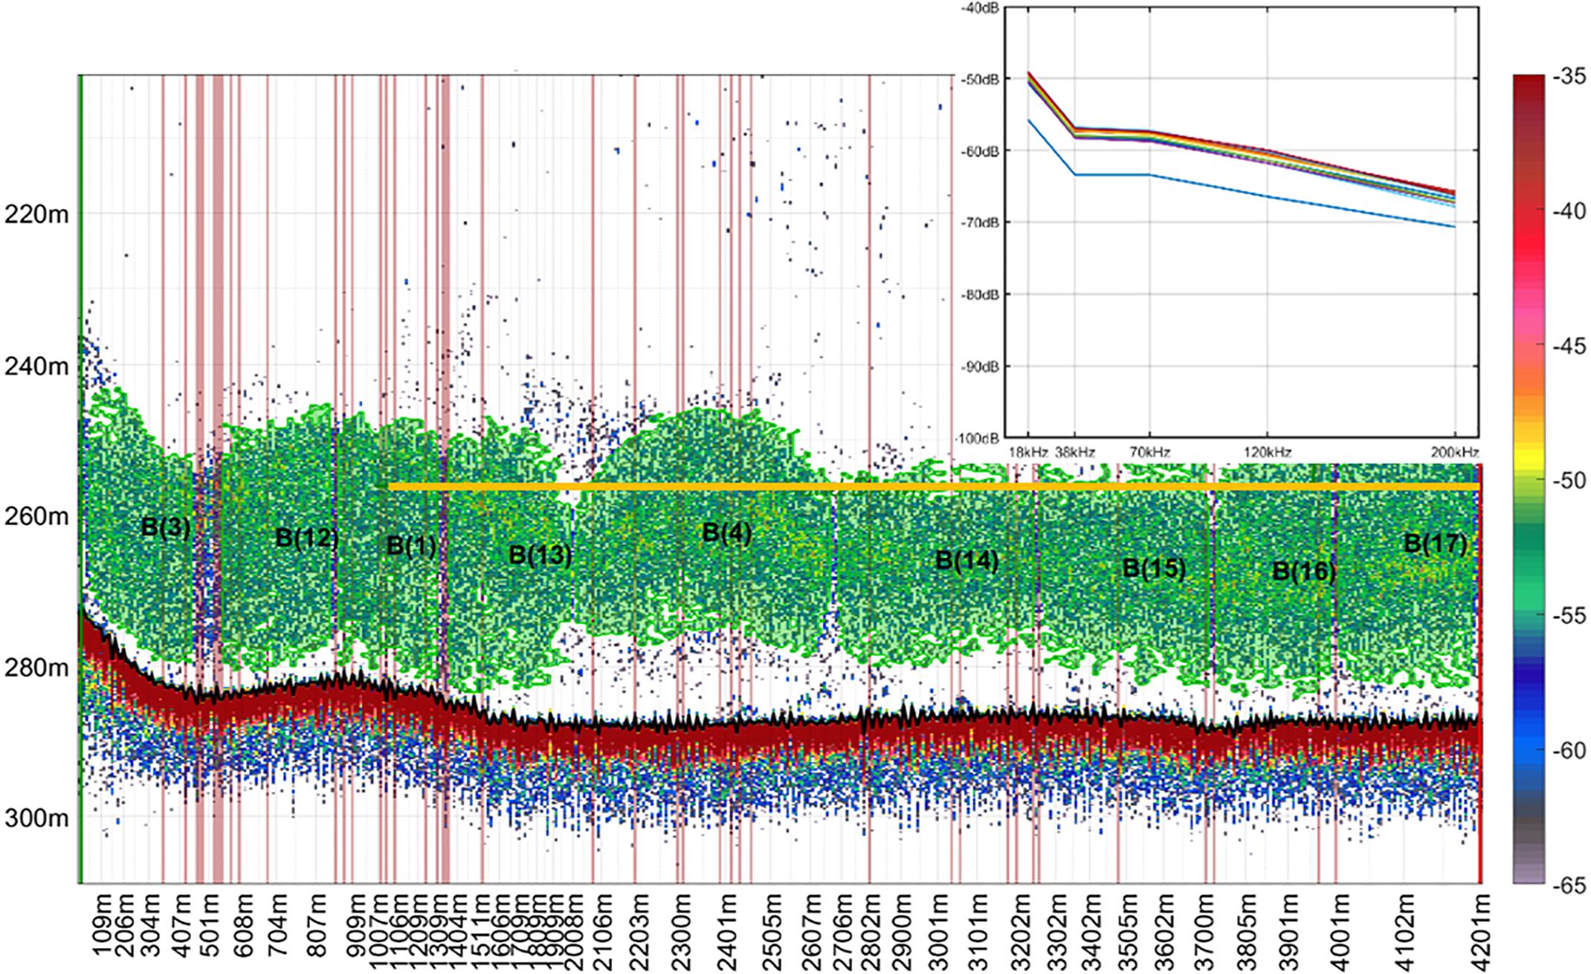1591x974 pixels.
Task: Click the 38kHz frequency label
Action: pyautogui.click(x=1075, y=452)
